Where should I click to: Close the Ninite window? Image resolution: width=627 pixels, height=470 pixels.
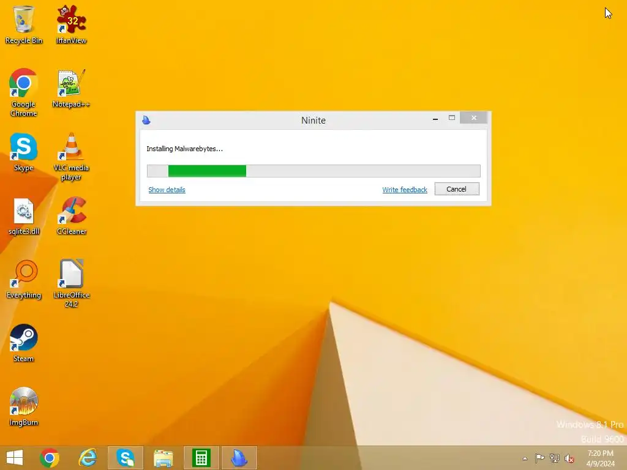474,118
